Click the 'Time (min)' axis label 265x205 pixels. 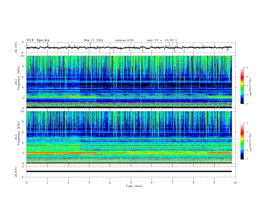coord(134,186)
